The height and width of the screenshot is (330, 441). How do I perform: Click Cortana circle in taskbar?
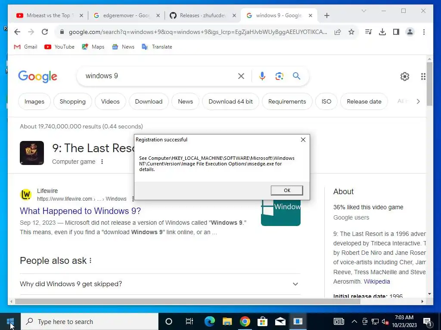pyautogui.click(x=169, y=321)
